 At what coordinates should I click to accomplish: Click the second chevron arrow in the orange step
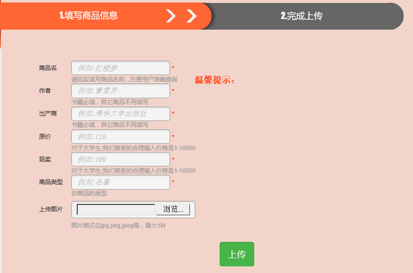pos(191,16)
